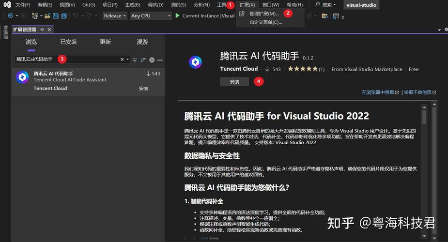Expand the search box history dropdown arrow
Screen dimensions: 448x242
tap(127, 60)
